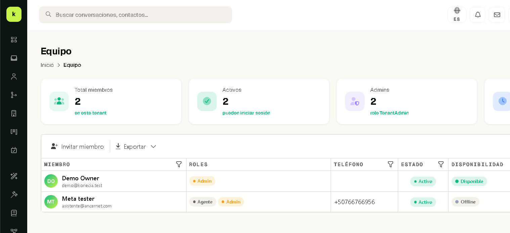Click email asistente@ancernet.com

[x=87, y=206]
